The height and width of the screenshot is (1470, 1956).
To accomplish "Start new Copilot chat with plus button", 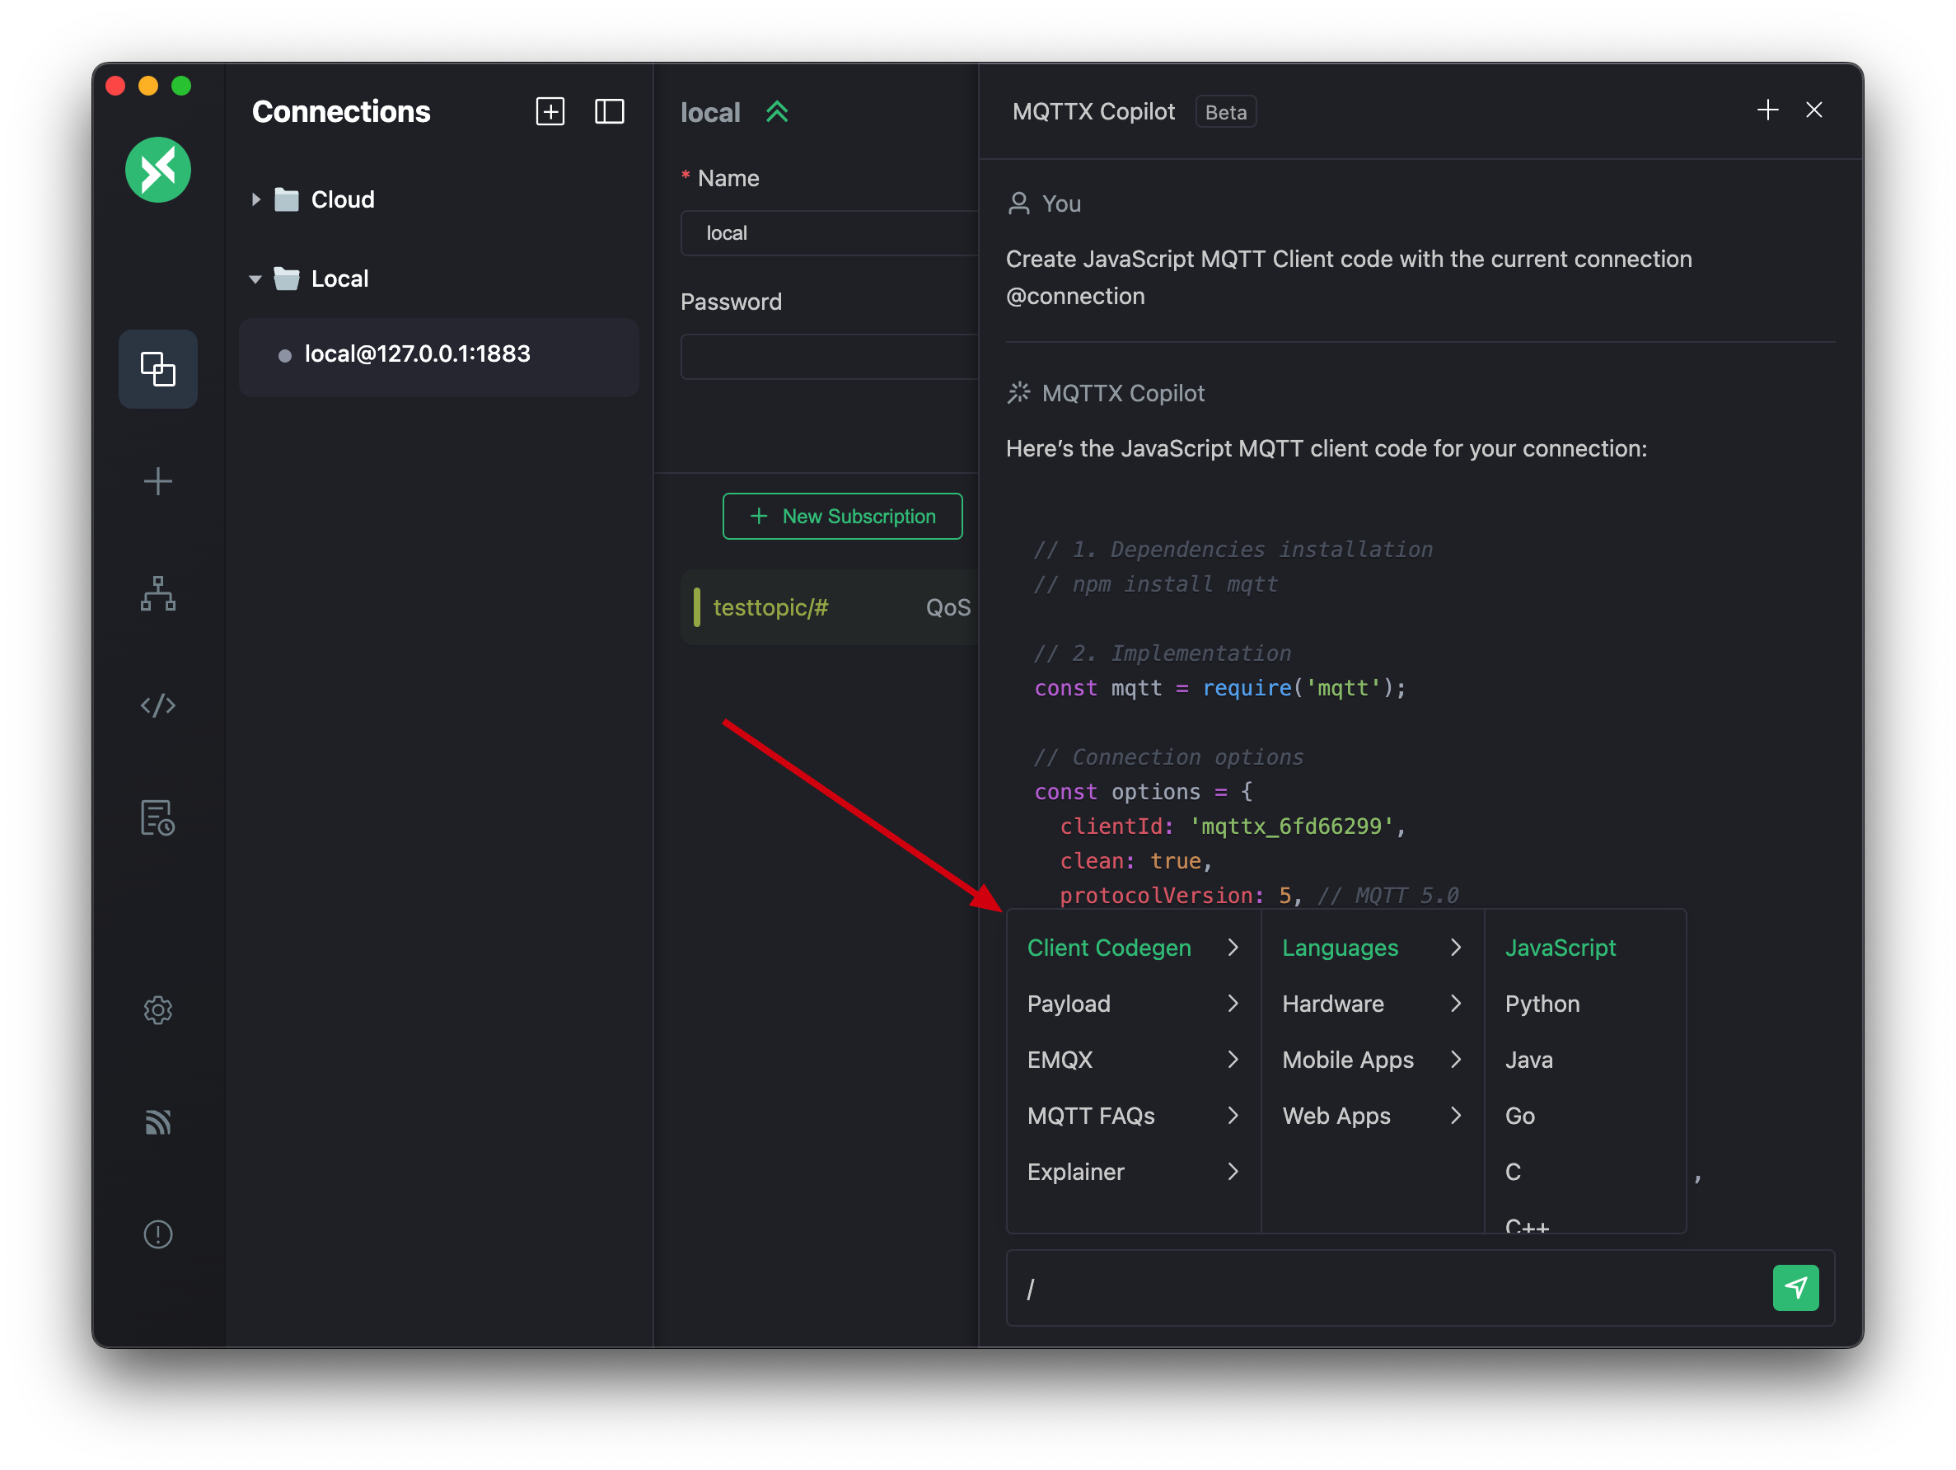I will click(1767, 110).
